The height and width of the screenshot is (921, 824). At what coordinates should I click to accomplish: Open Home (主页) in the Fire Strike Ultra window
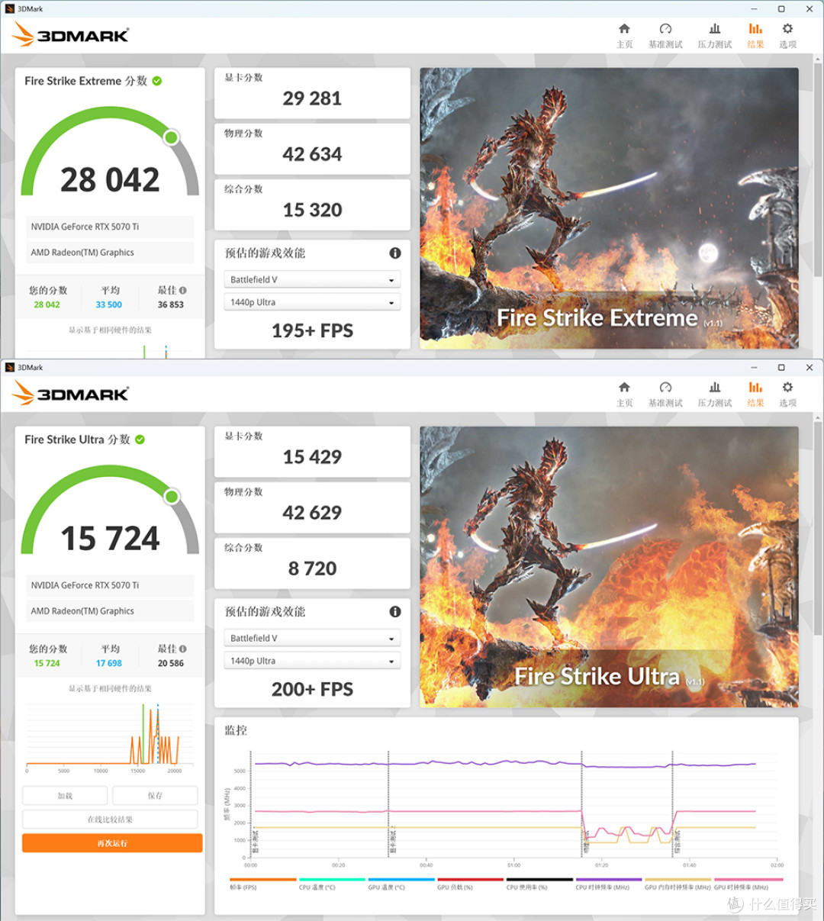[624, 394]
